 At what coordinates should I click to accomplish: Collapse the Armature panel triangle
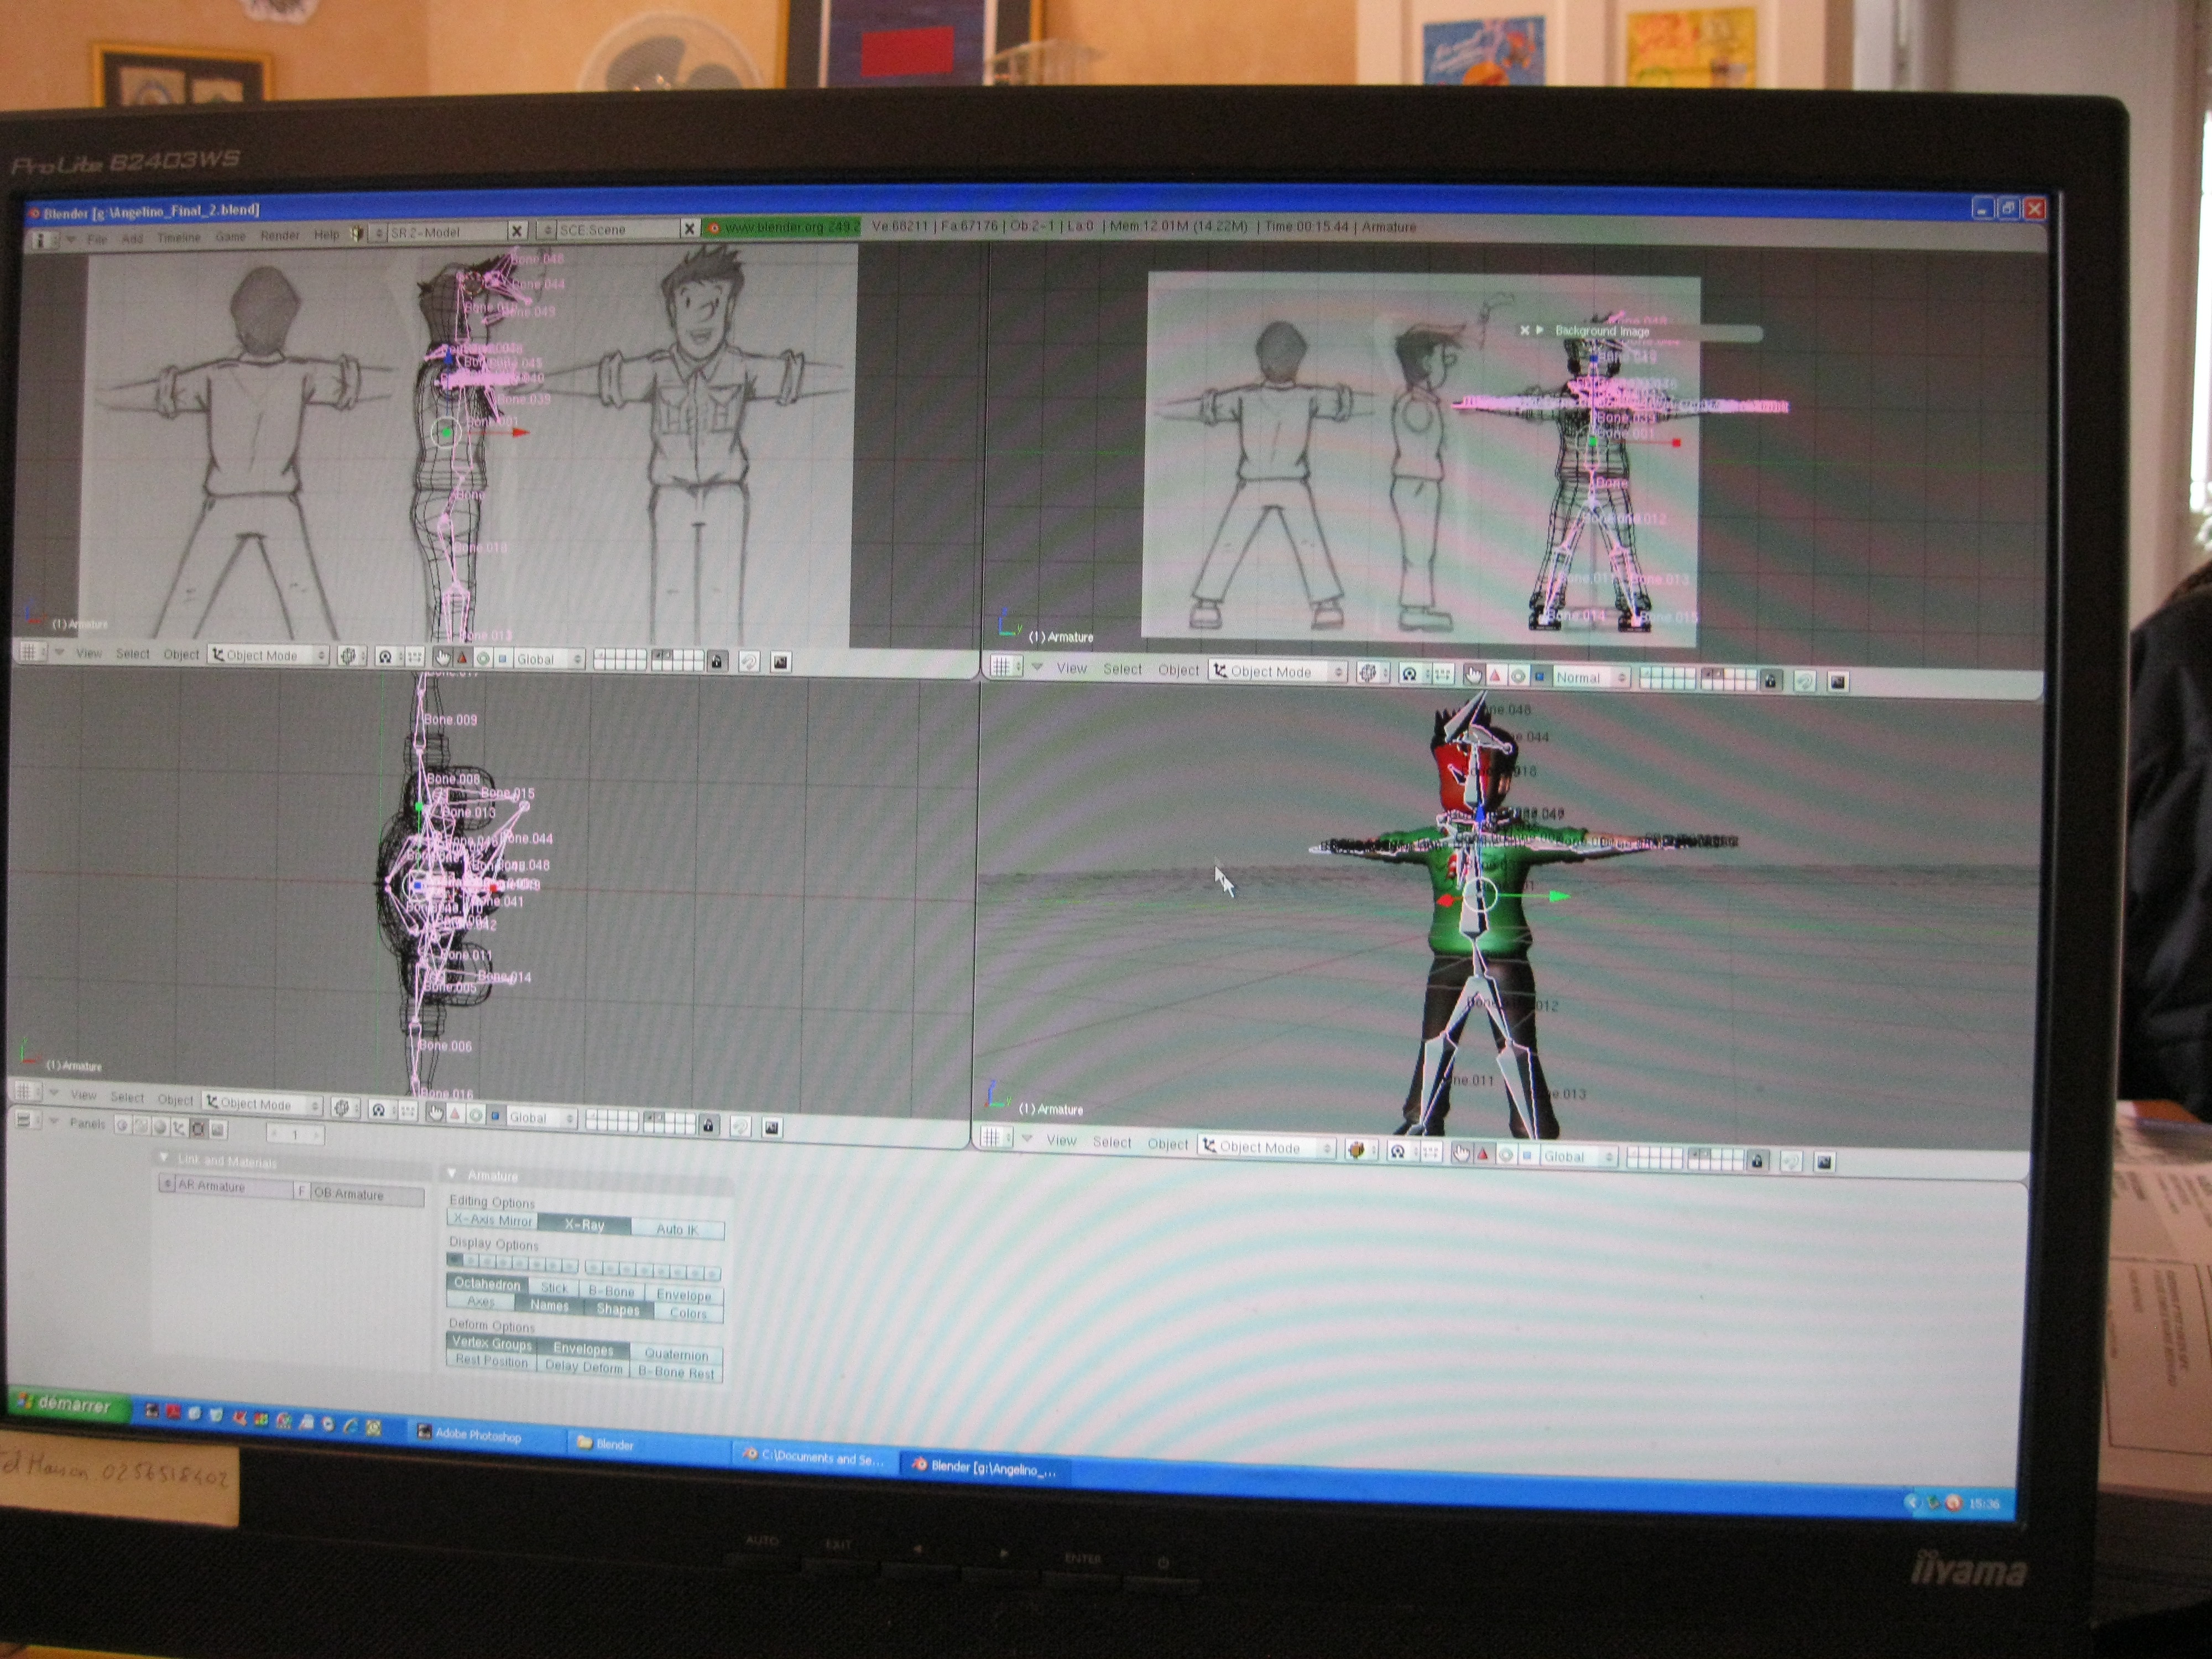[x=451, y=1174]
